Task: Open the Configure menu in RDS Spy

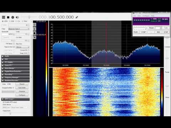Action: (146, 16)
